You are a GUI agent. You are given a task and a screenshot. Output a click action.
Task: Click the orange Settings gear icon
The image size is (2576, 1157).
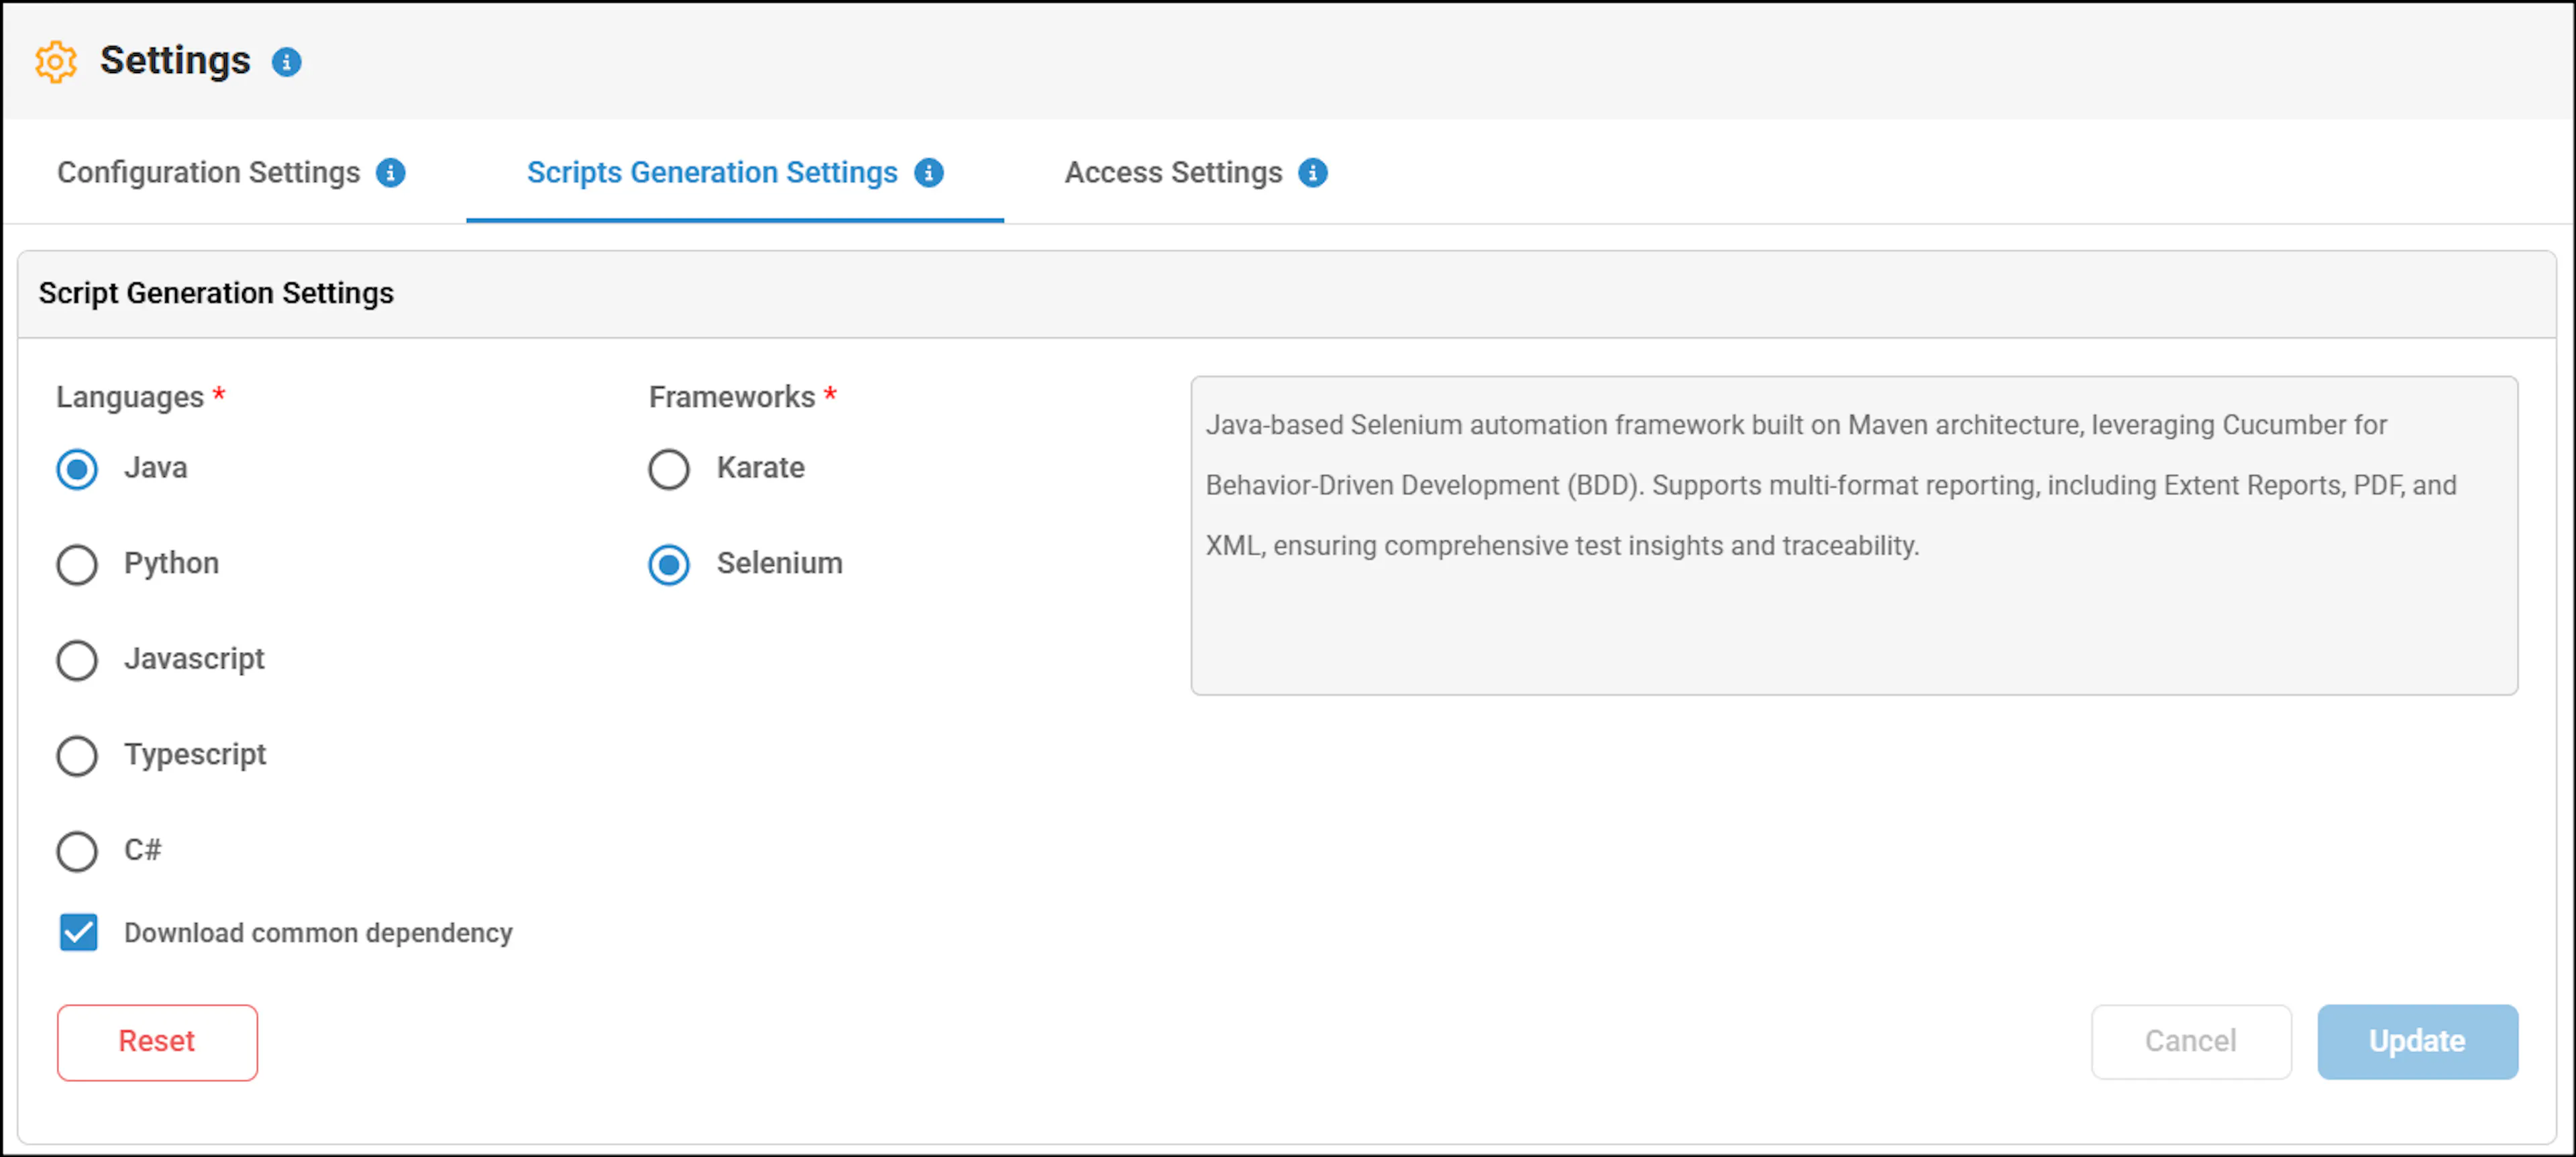click(56, 62)
